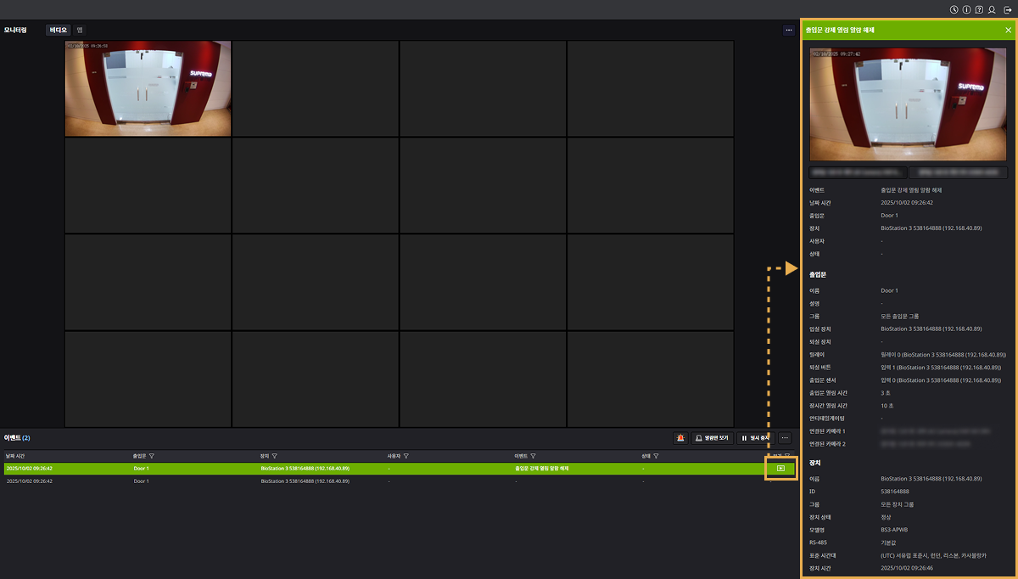Open the 출입문 column filter
This screenshot has width=1018, height=579.
pyautogui.click(x=151, y=456)
